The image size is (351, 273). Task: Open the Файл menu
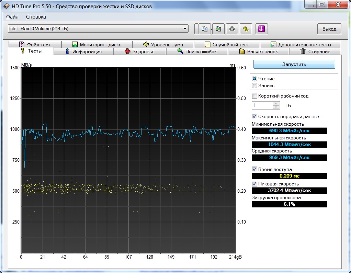point(12,17)
